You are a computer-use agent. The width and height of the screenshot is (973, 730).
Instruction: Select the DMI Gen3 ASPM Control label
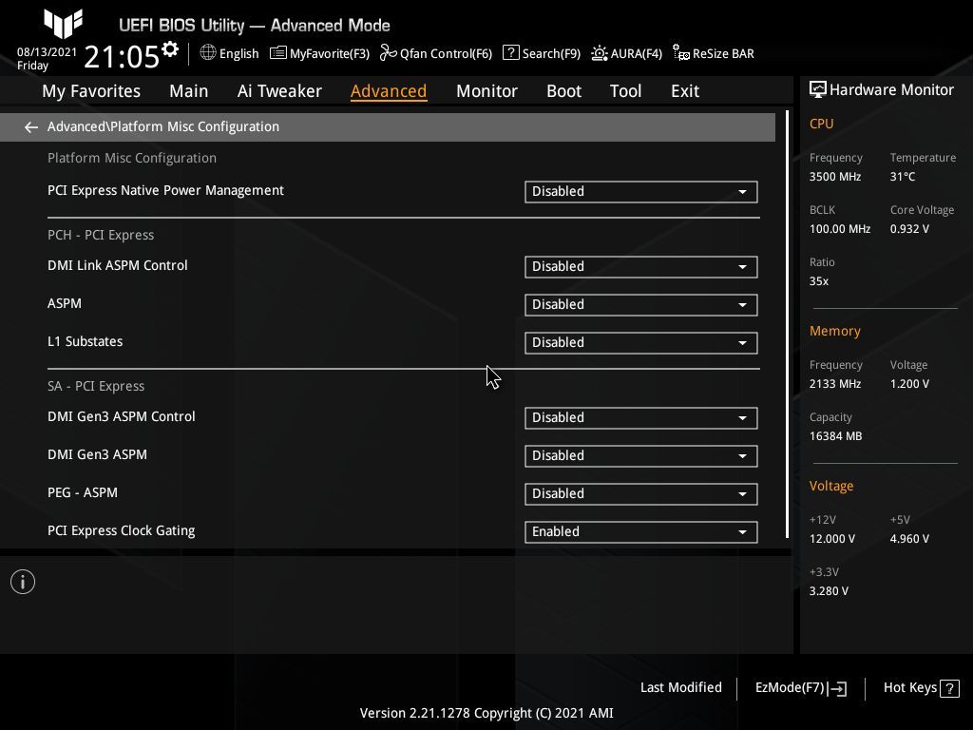point(121,416)
